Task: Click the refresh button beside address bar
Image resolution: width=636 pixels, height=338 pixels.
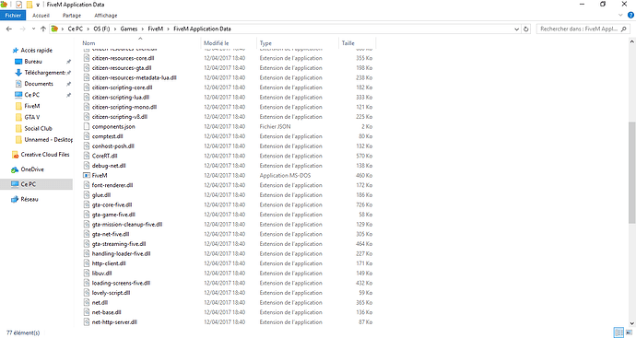Action: click(526, 29)
